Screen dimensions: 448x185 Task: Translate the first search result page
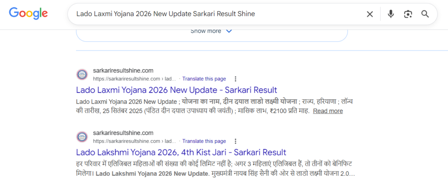204,79
